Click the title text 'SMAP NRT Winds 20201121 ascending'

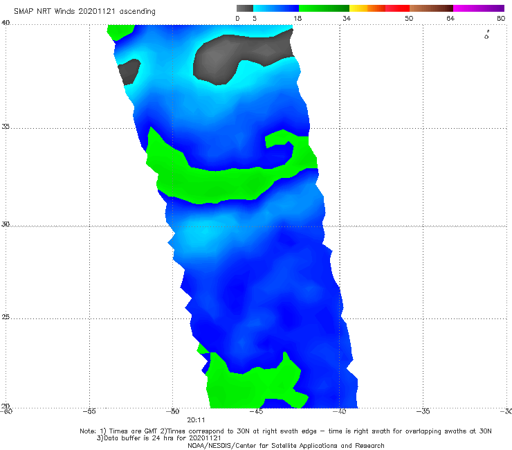coord(84,11)
